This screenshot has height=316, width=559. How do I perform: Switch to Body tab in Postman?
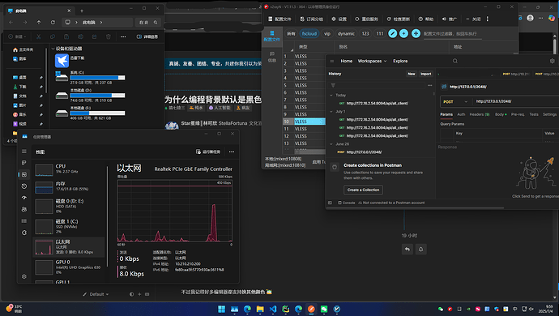[501, 114]
